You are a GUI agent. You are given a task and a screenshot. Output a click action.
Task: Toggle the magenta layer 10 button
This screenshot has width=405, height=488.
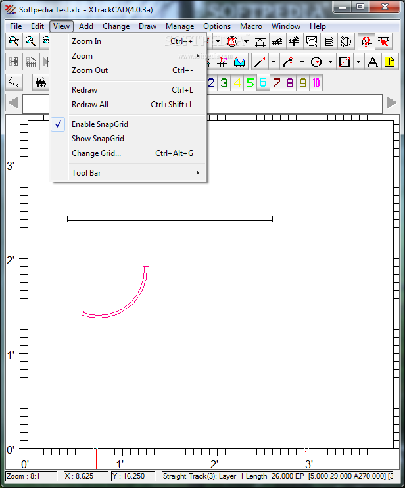[x=316, y=83]
